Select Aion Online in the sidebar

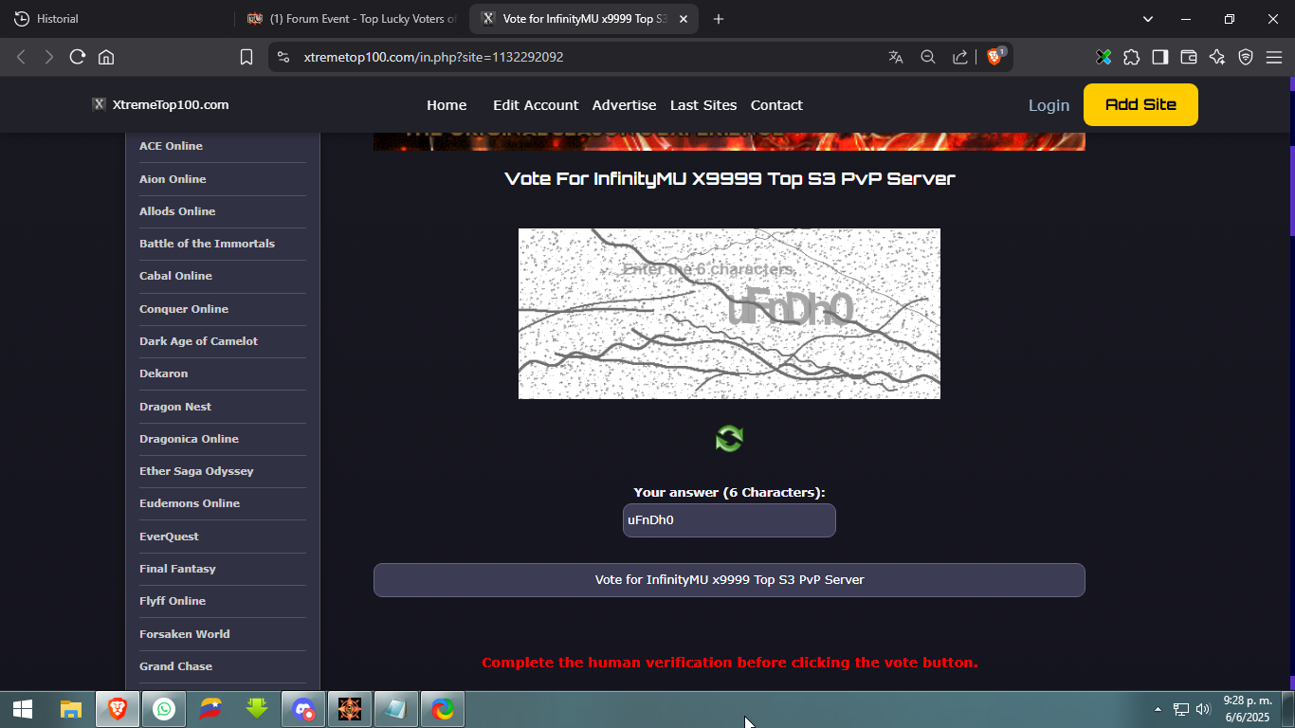point(173,179)
